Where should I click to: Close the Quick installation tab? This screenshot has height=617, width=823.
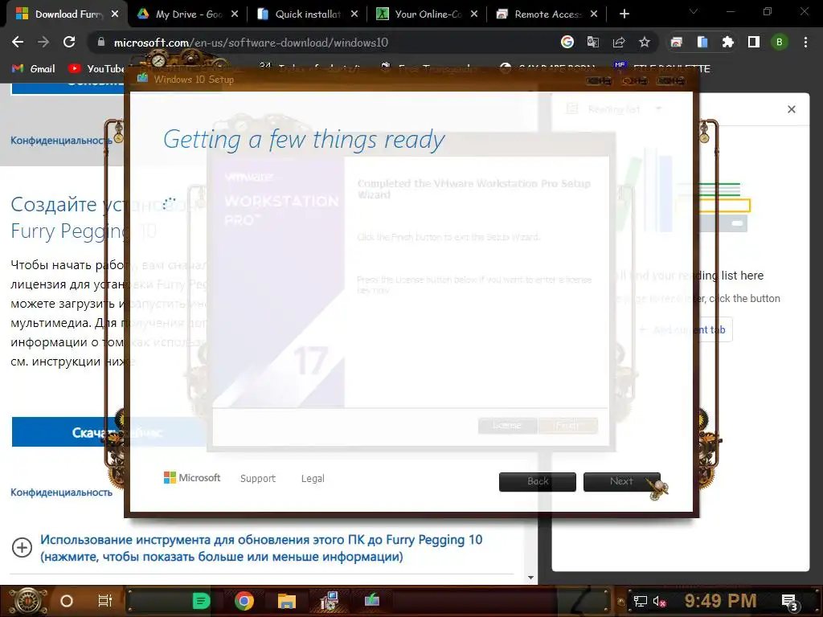[x=354, y=14]
